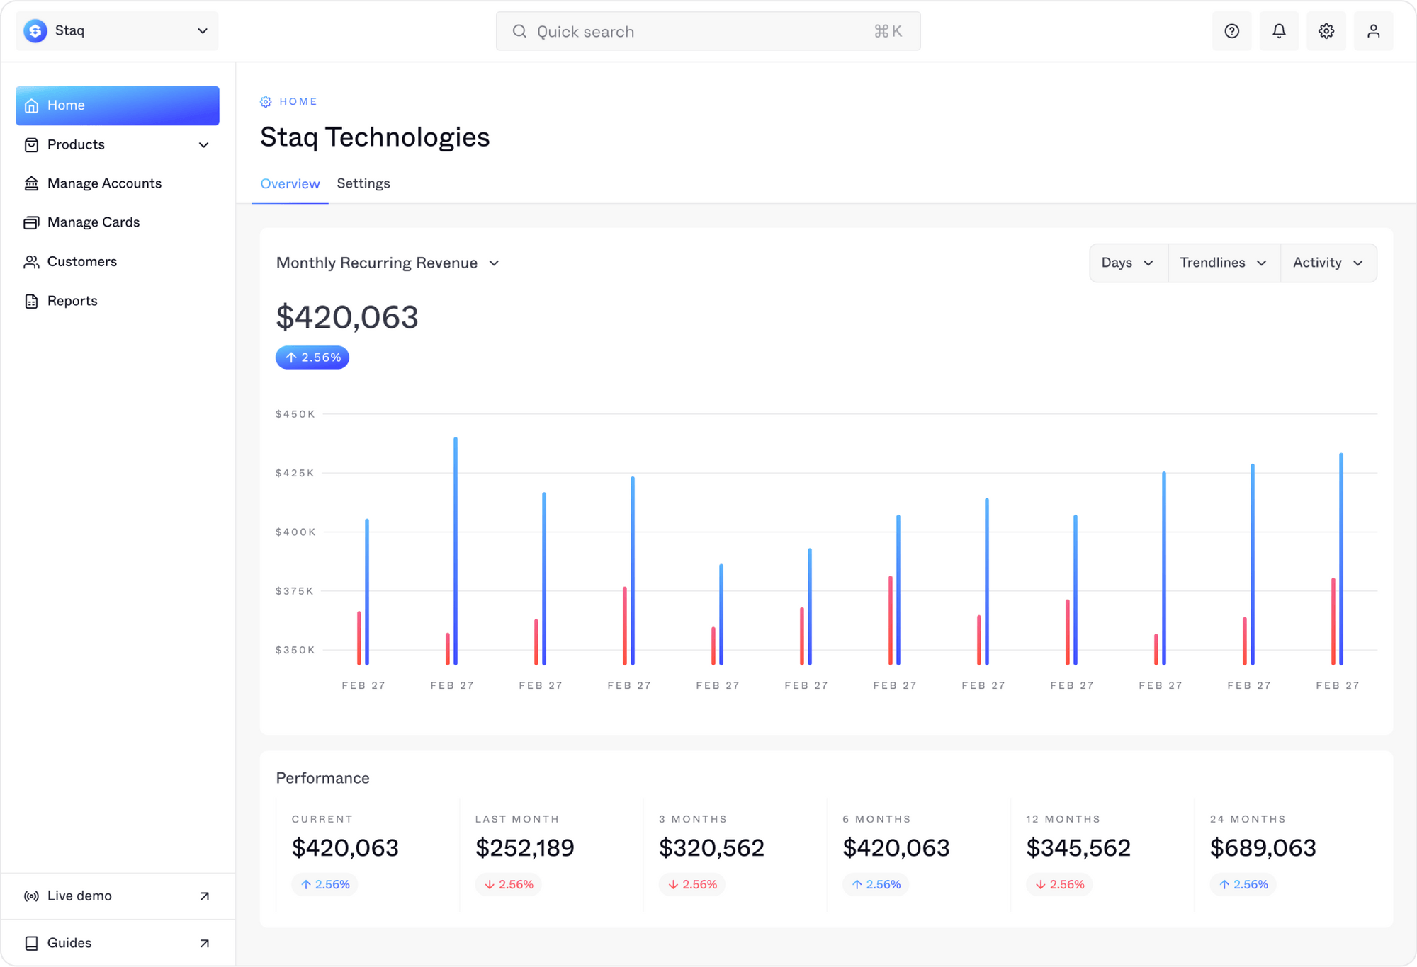
Task: Click the $689,063 24 months value
Action: [1263, 848]
